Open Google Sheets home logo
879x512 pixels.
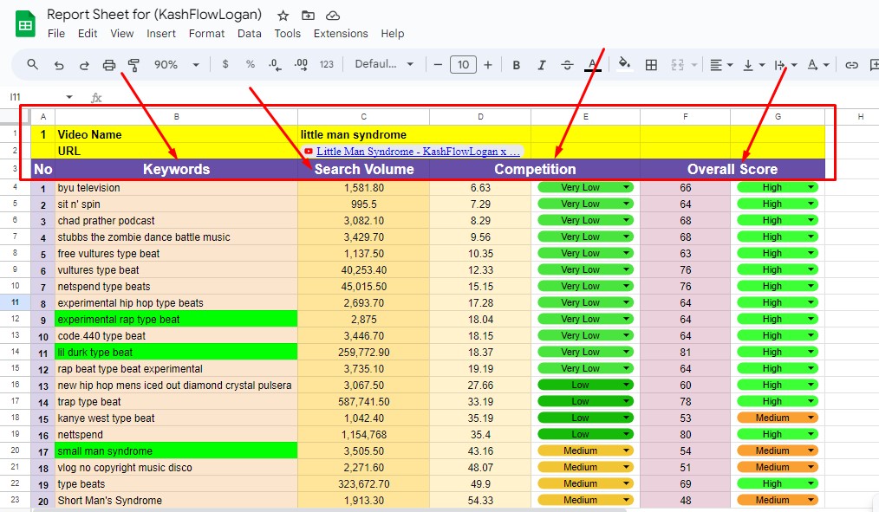click(25, 24)
